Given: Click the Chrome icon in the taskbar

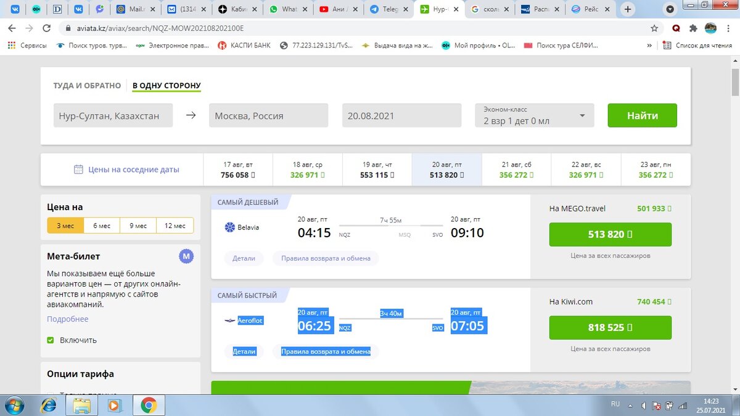Looking at the screenshot, I should point(148,405).
